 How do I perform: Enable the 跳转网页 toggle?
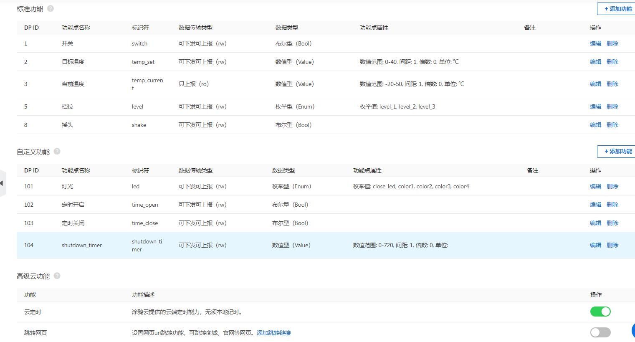[600, 332]
